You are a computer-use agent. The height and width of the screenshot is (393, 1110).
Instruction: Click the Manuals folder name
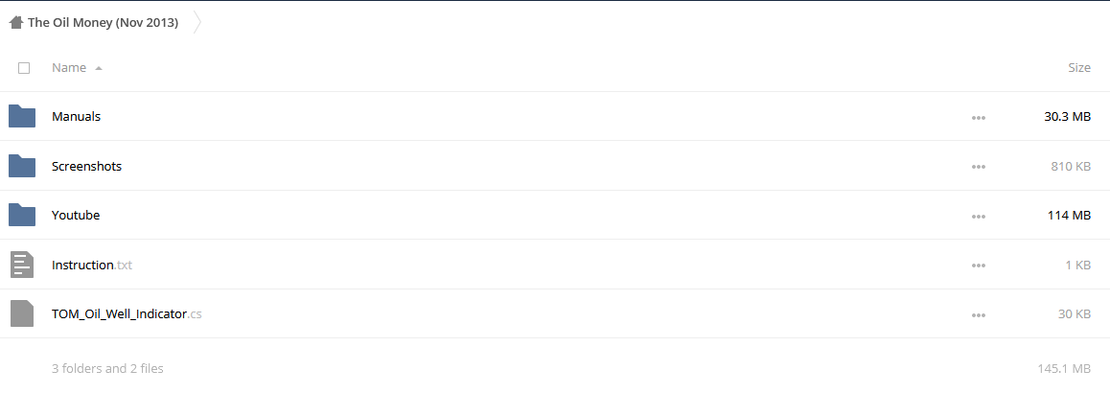click(x=77, y=116)
